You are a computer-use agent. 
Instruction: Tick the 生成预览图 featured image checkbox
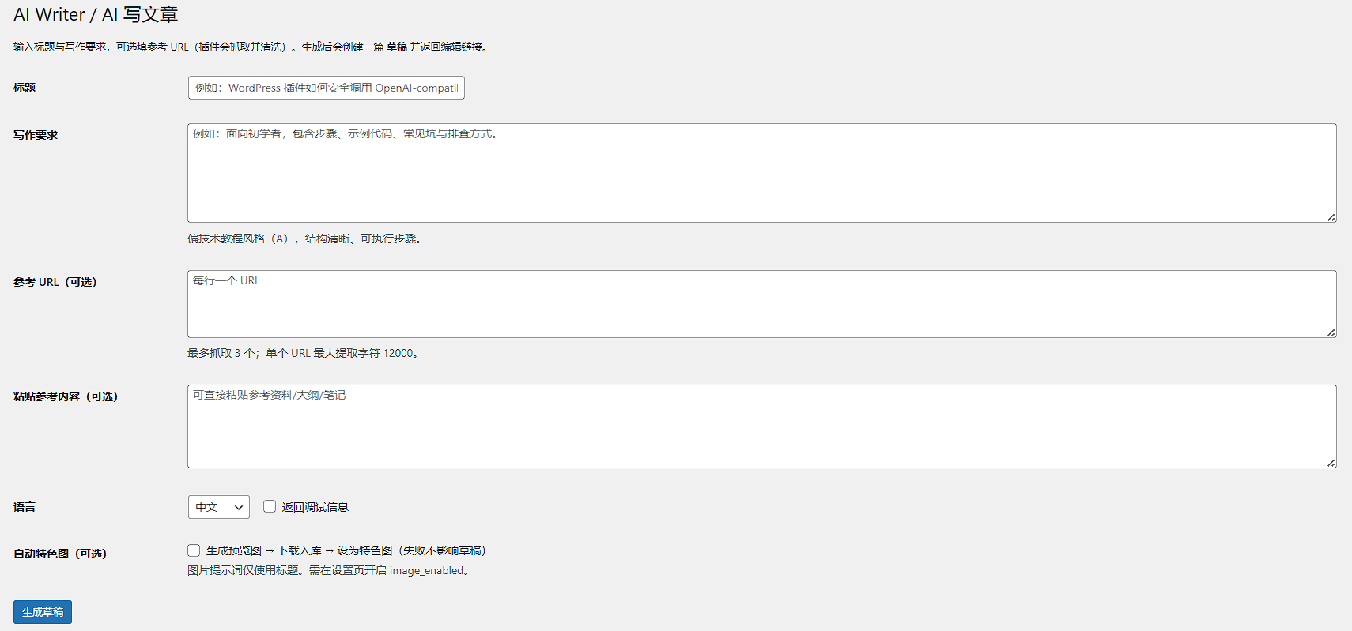[194, 550]
